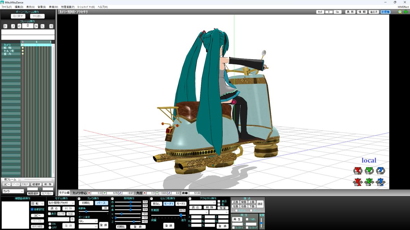Image resolution: width=410 pixels, height=230 pixels.
Task: Select the camera keyframe diamond at frame 0
Action: click(x=23, y=45)
